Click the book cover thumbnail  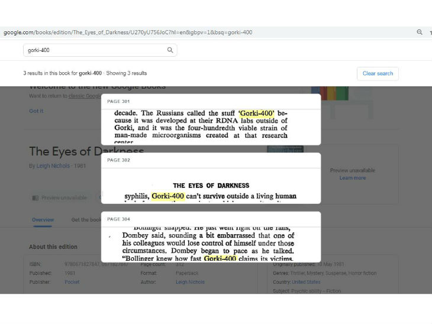285,150
